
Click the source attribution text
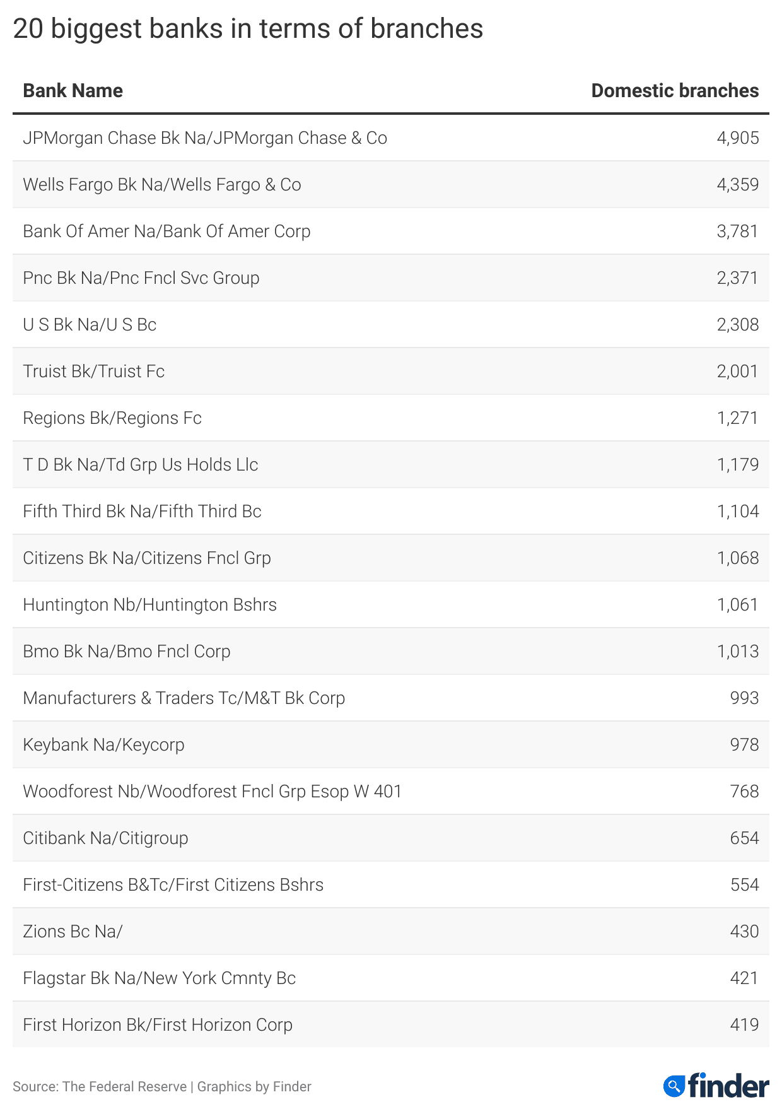[162, 1086]
